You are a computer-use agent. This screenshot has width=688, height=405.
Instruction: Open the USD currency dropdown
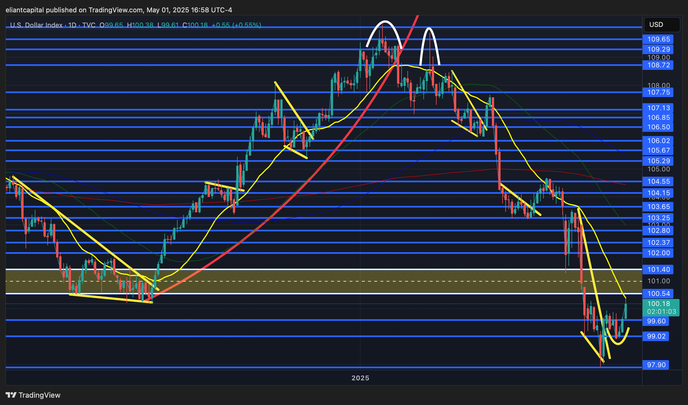(x=662, y=25)
